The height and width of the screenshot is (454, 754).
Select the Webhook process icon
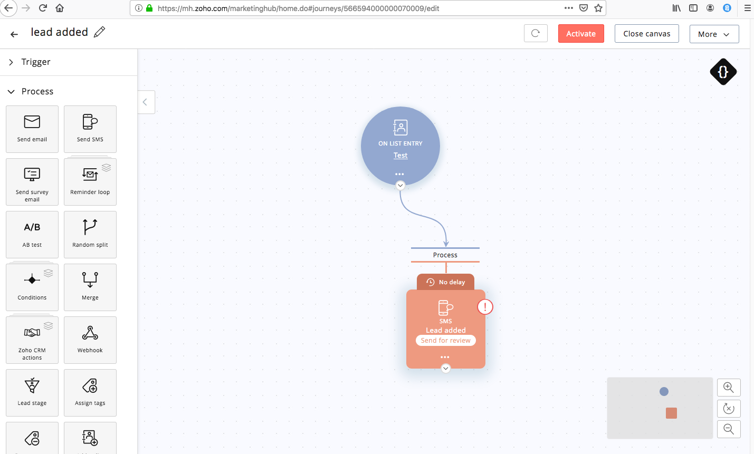90,340
